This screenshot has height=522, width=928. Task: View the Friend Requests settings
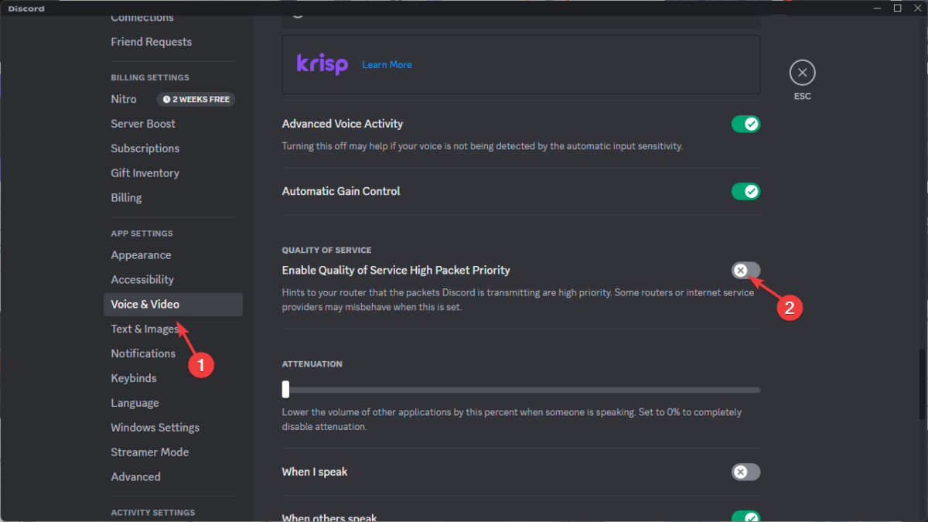151,42
